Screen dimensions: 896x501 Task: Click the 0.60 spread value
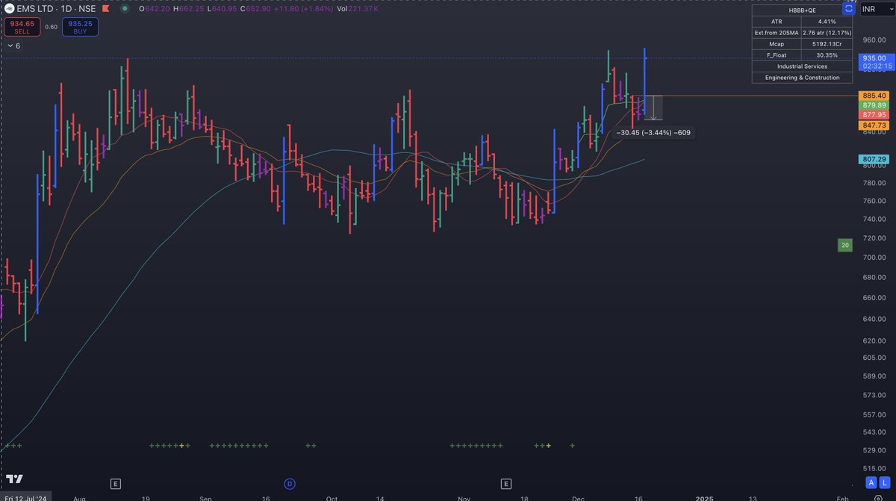(x=51, y=27)
